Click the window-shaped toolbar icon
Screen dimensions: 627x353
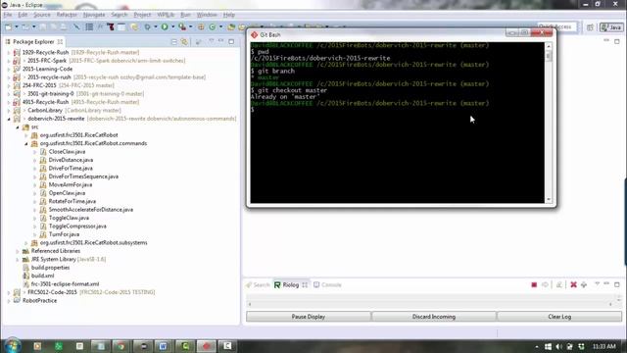(x=121, y=26)
